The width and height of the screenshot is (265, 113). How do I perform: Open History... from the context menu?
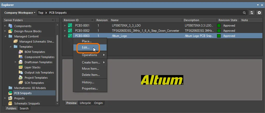(x=90, y=82)
